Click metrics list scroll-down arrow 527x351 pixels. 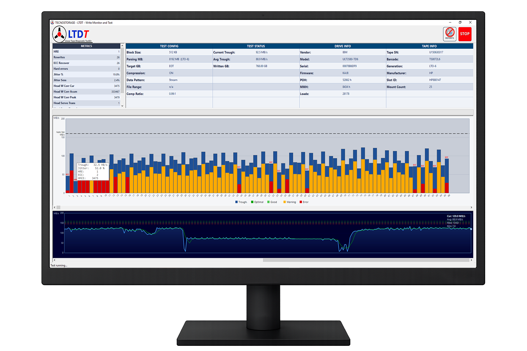coord(122,106)
